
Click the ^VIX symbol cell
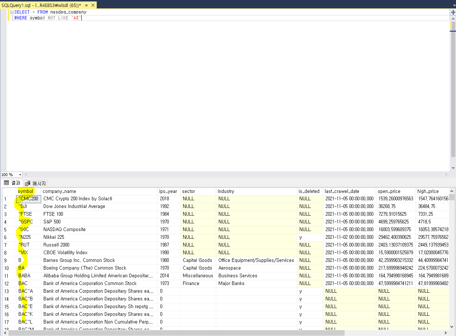pyautogui.click(x=29, y=253)
